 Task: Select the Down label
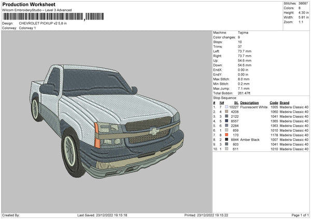[x=218, y=65]
